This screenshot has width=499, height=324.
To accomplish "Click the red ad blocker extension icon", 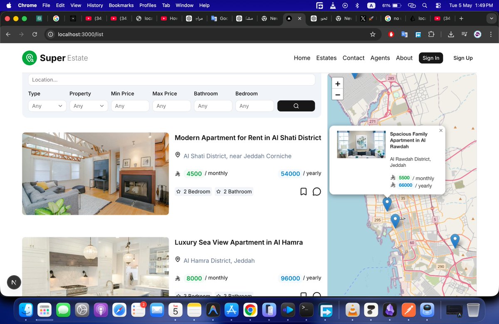I will coord(391,34).
